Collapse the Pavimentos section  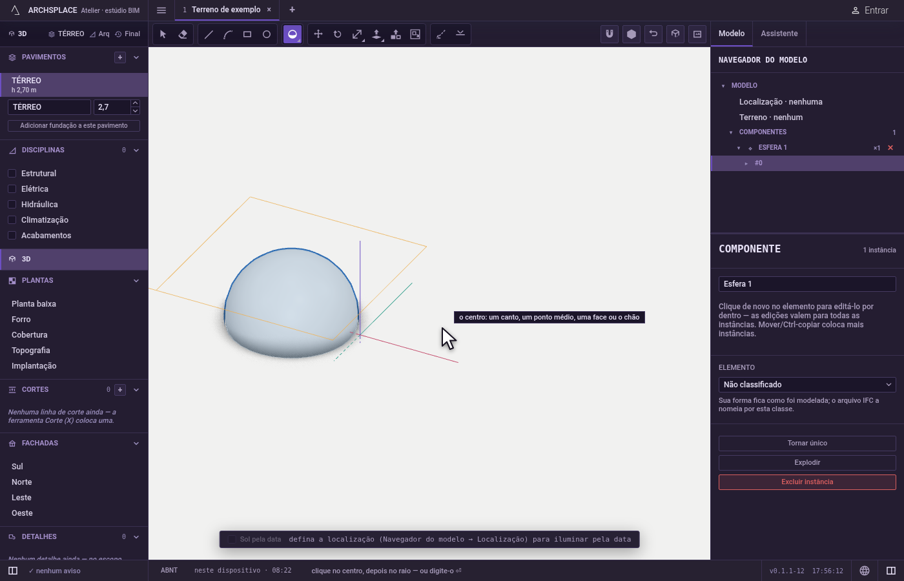coord(136,57)
